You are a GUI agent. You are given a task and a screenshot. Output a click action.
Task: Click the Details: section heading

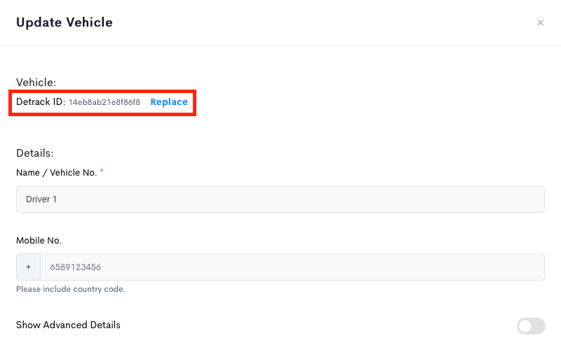pos(34,153)
